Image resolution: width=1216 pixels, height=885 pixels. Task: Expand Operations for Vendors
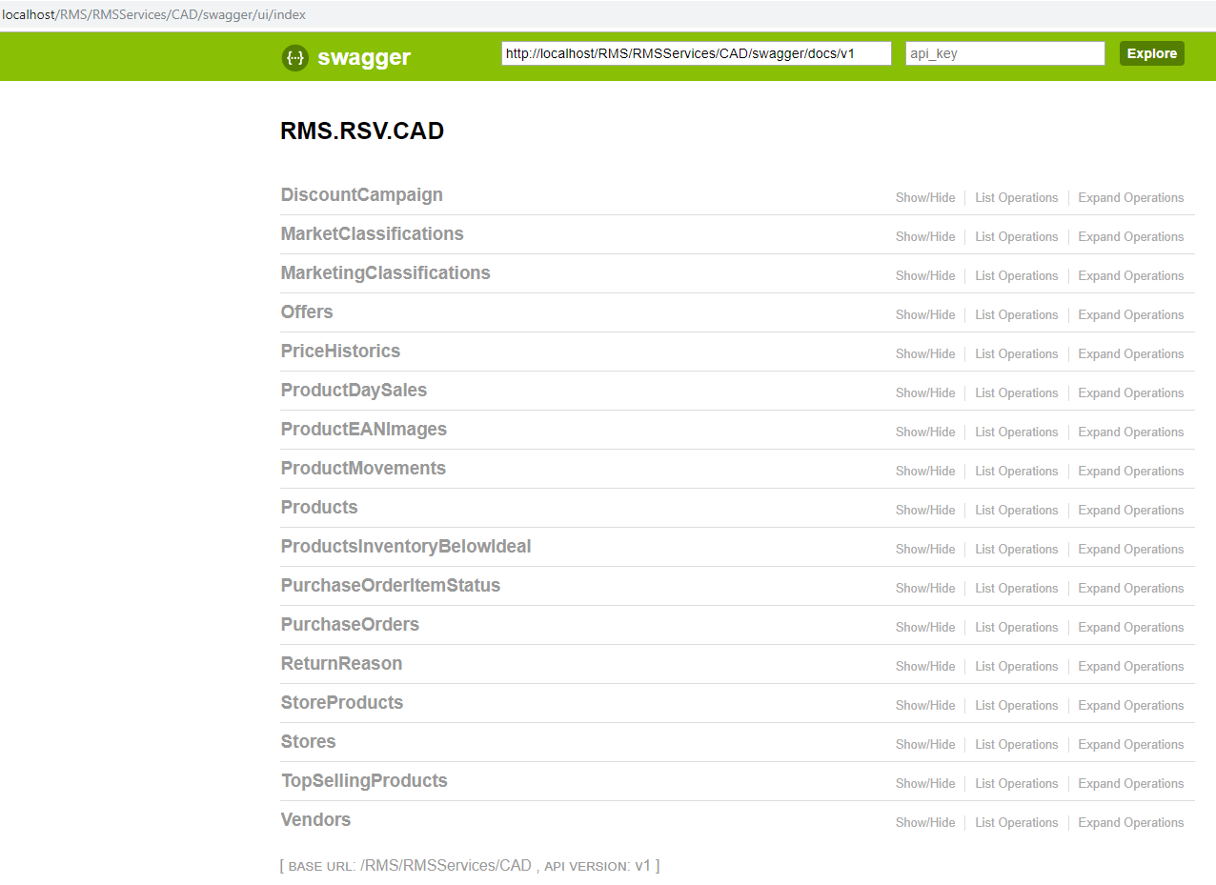tap(1131, 823)
